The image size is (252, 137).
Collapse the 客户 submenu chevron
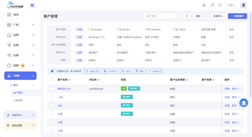[x=33, y=85]
